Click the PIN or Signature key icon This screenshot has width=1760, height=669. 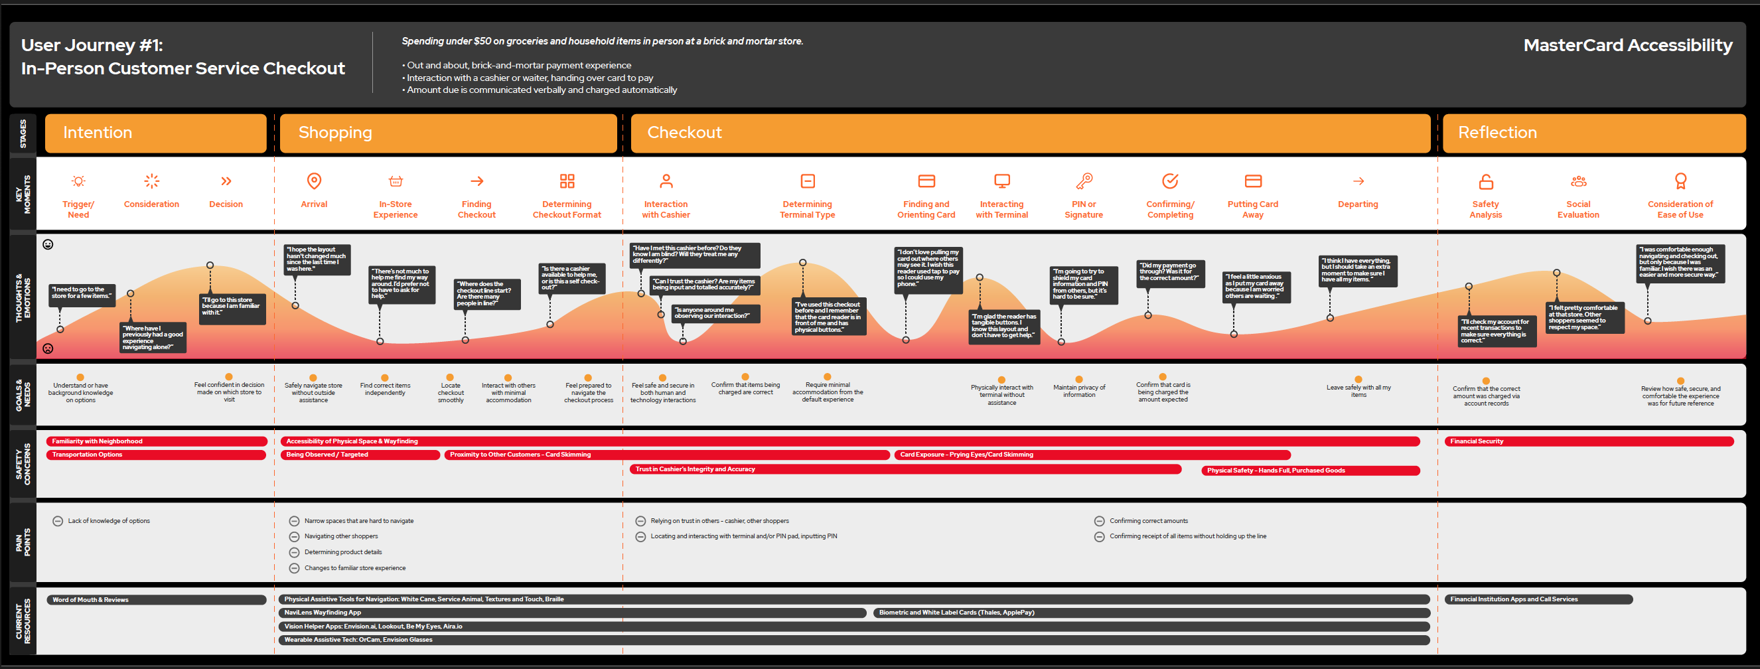[x=1084, y=181]
